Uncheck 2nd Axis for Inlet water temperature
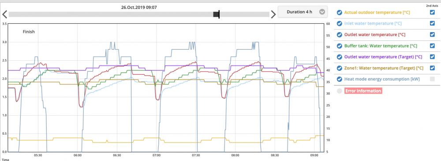Image resolution: width=441 pixels, height=161 pixels. [432, 24]
